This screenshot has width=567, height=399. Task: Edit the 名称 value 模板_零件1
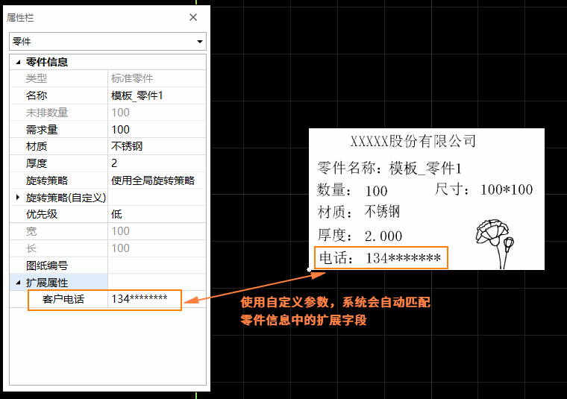pyautogui.click(x=156, y=95)
